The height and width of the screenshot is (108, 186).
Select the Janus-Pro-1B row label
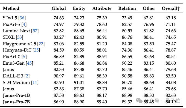click(x=16, y=95)
